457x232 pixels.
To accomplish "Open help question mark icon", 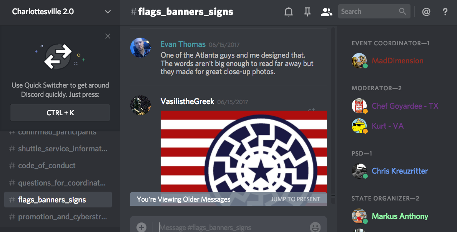I will click(445, 12).
